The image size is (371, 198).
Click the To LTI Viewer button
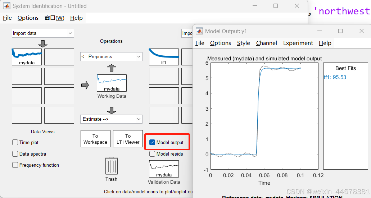(x=128, y=139)
